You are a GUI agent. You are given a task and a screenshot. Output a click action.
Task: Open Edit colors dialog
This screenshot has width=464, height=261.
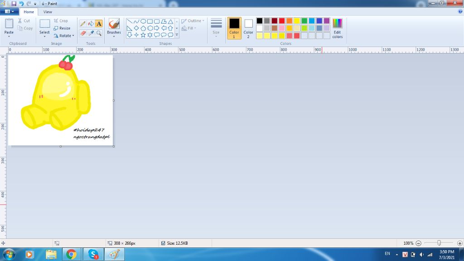pos(337,28)
